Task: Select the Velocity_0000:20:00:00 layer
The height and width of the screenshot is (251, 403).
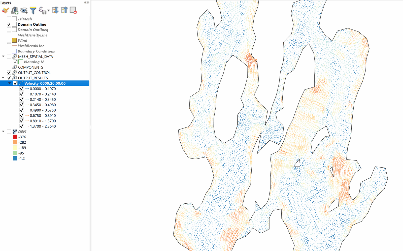Action: point(45,83)
